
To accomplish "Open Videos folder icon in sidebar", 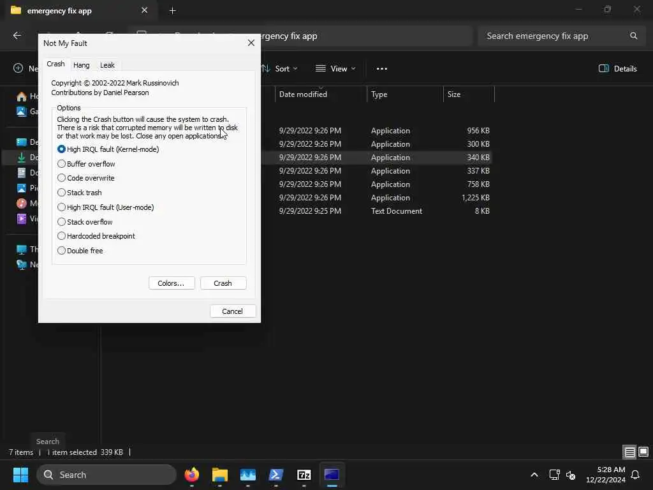I will [21, 218].
